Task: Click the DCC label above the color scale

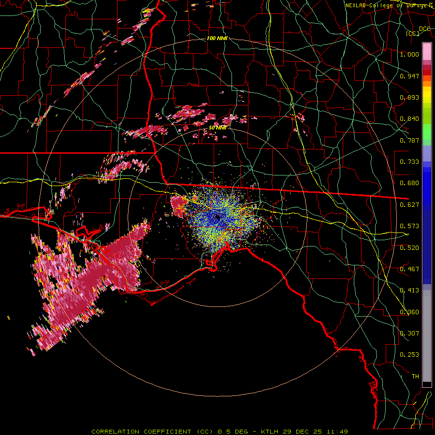Action: [x=425, y=29]
